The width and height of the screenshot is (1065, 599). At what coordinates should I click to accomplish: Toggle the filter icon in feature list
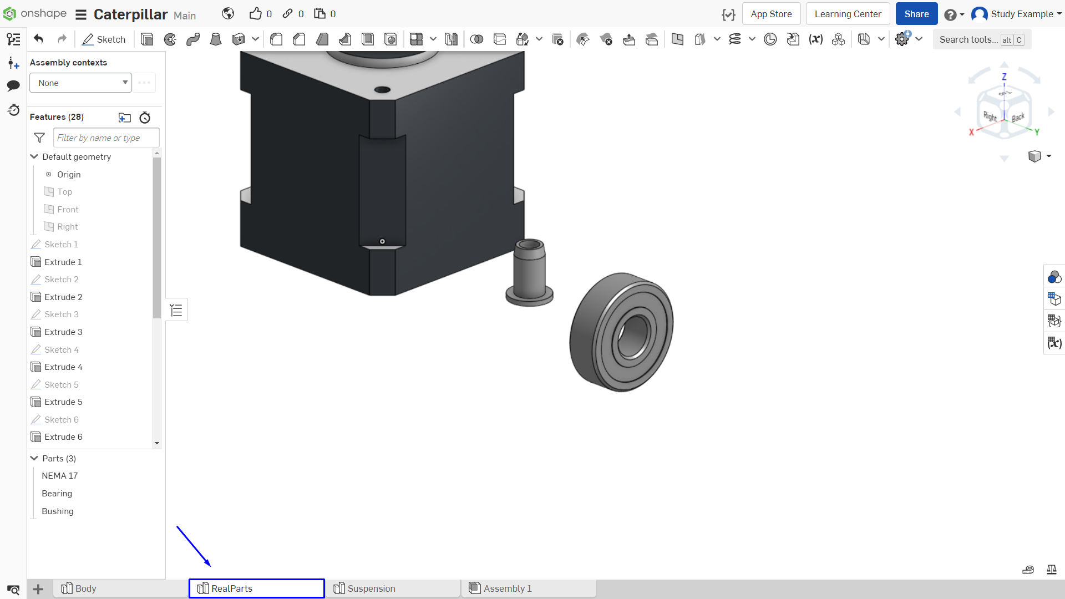tap(39, 138)
